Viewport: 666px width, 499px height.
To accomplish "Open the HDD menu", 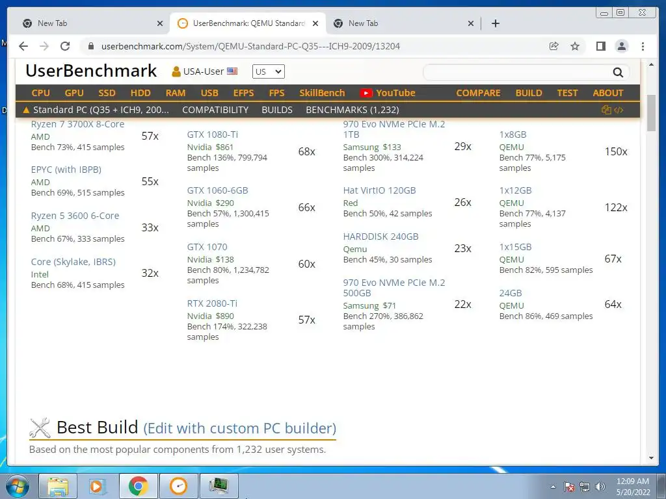I will (x=140, y=93).
